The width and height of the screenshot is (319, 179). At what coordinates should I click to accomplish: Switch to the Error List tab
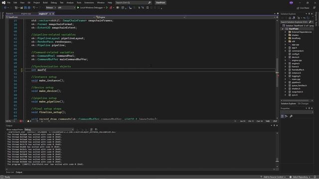click(10, 173)
